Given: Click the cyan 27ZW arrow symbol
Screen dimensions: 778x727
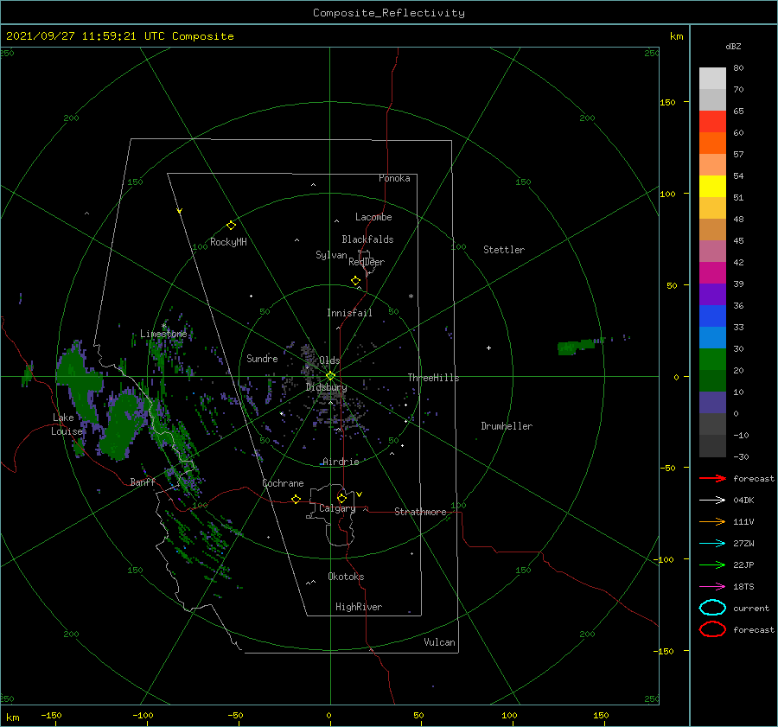Looking at the screenshot, I should pyautogui.click(x=712, y=544).
